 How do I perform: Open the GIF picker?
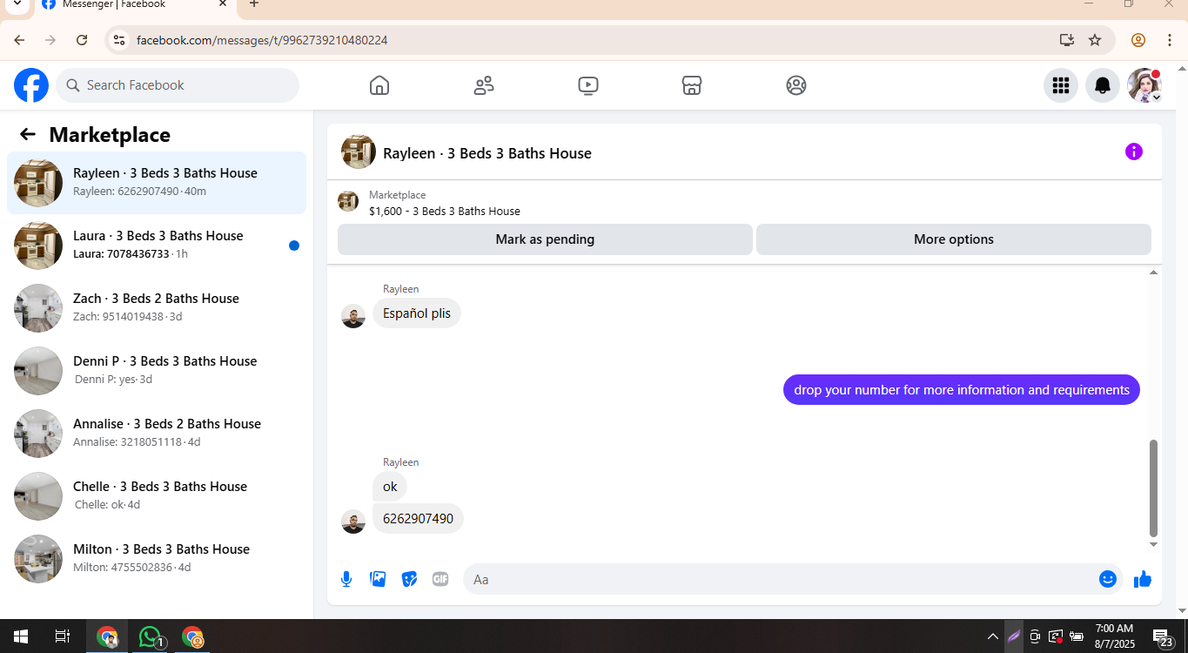[x=440, y=579]
